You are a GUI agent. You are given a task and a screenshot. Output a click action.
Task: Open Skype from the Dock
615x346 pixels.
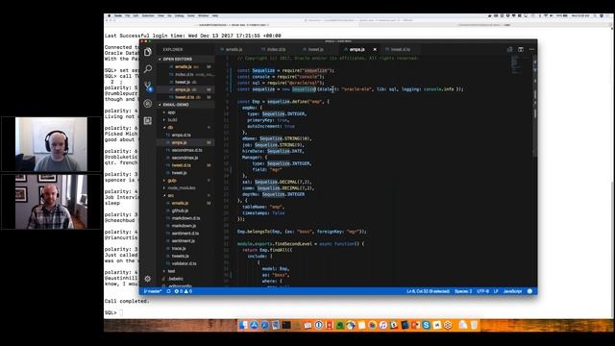[x=426, y=325]
